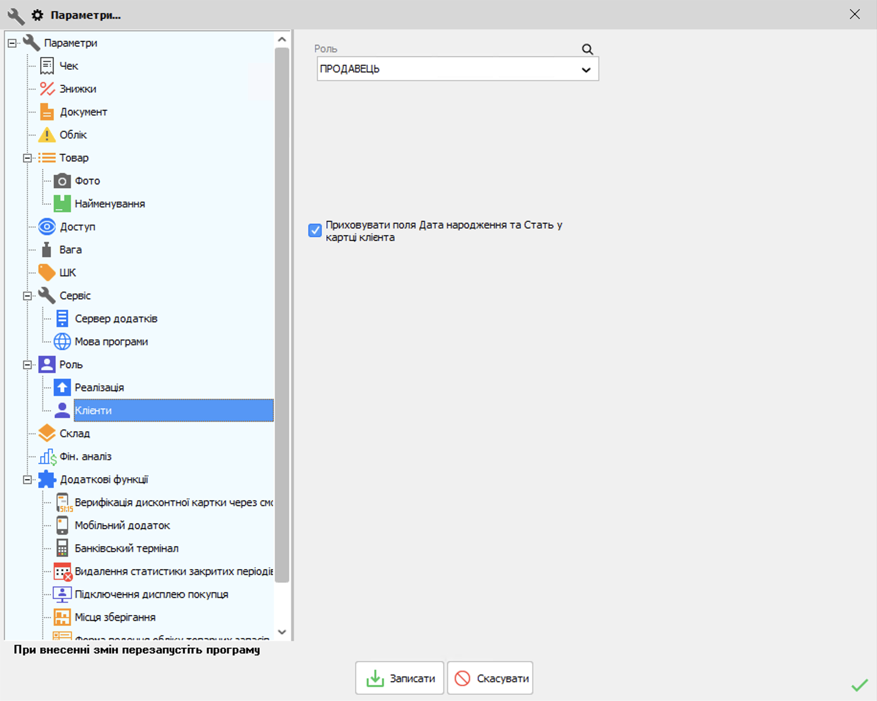Select Мова програми in the tree
The height and width of the screenshot is (701, 877).
111,342
